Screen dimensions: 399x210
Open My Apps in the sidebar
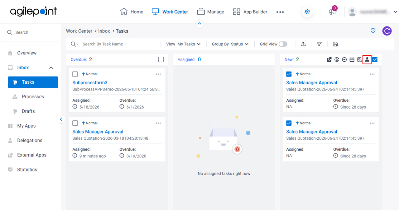pos(26,126)
